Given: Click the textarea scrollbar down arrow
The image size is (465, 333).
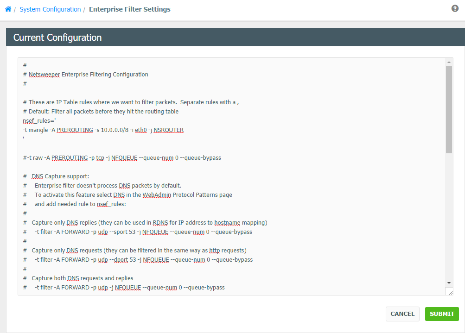Looking at the screenshot, I should coord(449,283).
